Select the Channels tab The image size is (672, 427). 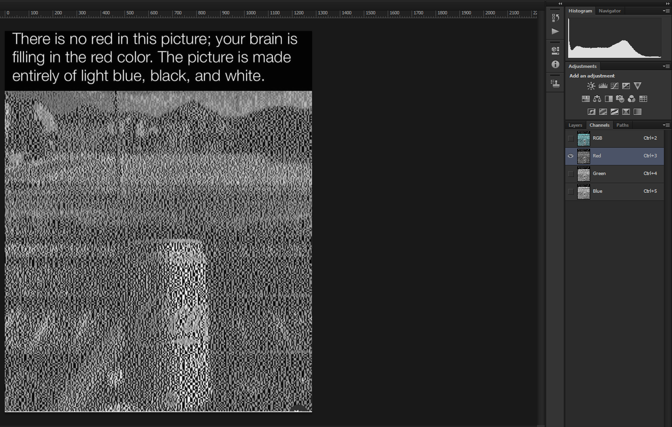point(600,125)
